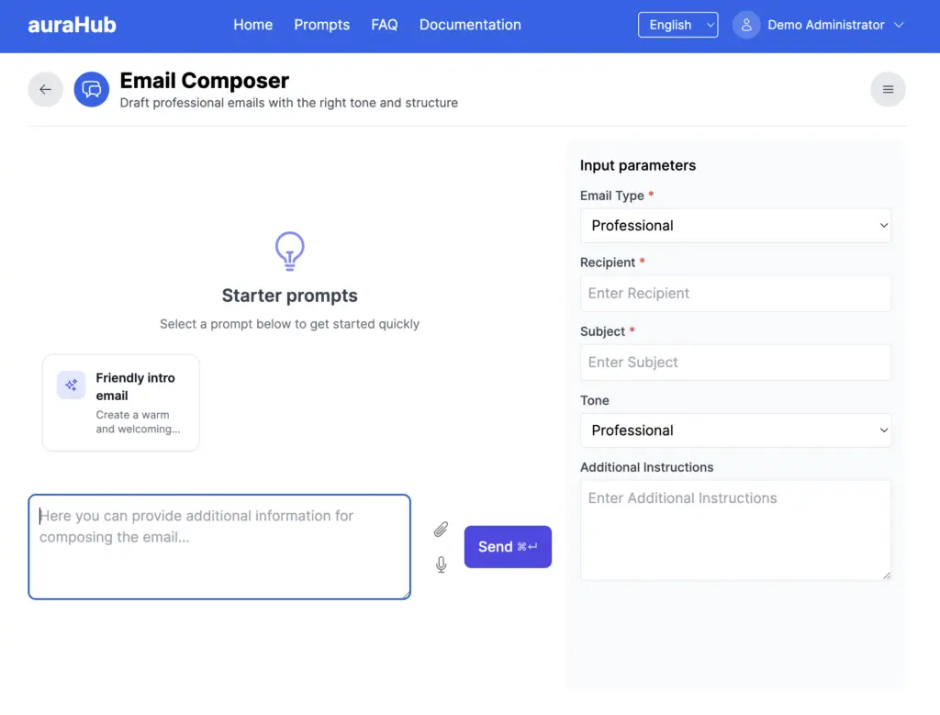Open the English language dropdown
Screen dimensions: 940x715
point(677,25)
